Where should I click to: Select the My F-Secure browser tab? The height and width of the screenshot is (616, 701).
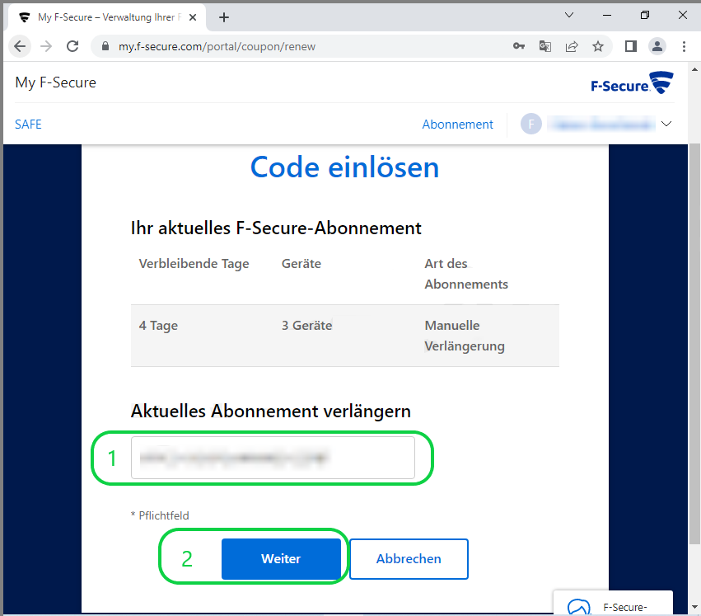[x=106, y=17]
